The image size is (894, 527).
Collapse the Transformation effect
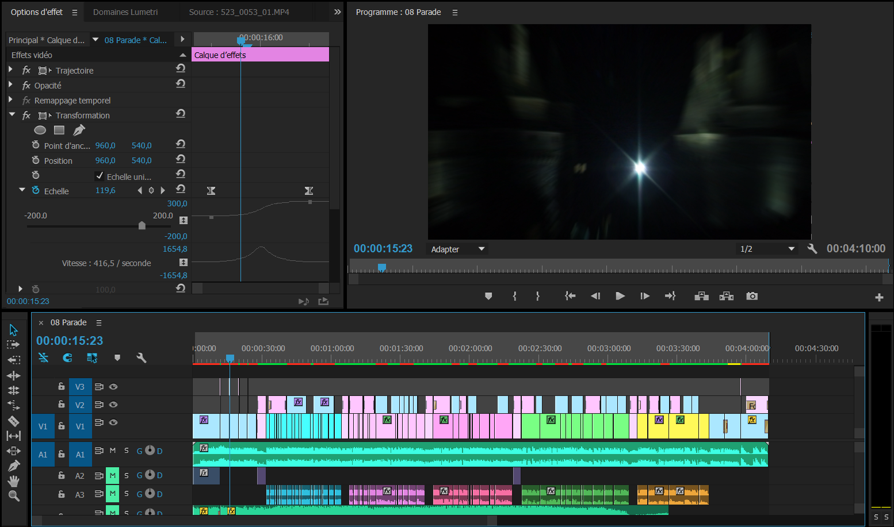pos(12,114)
